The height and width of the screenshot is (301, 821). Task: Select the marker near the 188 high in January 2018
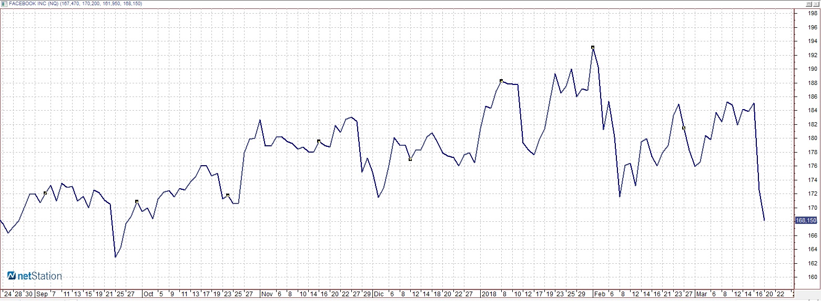[x=501, y=81]
